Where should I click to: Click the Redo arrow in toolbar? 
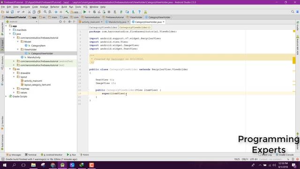(23, 12)
